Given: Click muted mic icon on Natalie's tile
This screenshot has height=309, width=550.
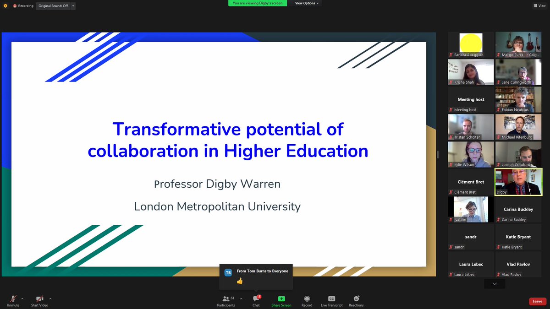Looking at the screenshot, I should coord(451,220).
